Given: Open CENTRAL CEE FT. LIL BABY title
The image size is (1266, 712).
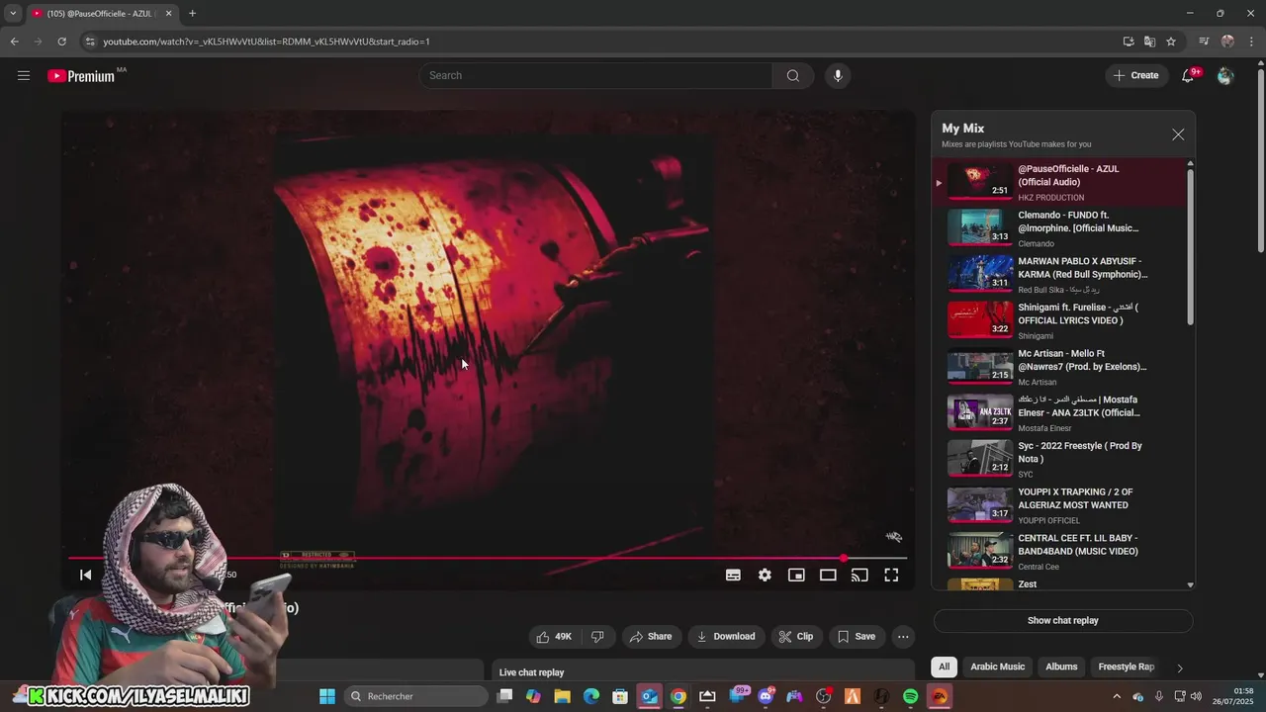Looking at the screenshot, I should 1078,545.
